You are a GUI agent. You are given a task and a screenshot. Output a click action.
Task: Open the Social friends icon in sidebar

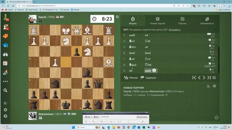point(5,72)
